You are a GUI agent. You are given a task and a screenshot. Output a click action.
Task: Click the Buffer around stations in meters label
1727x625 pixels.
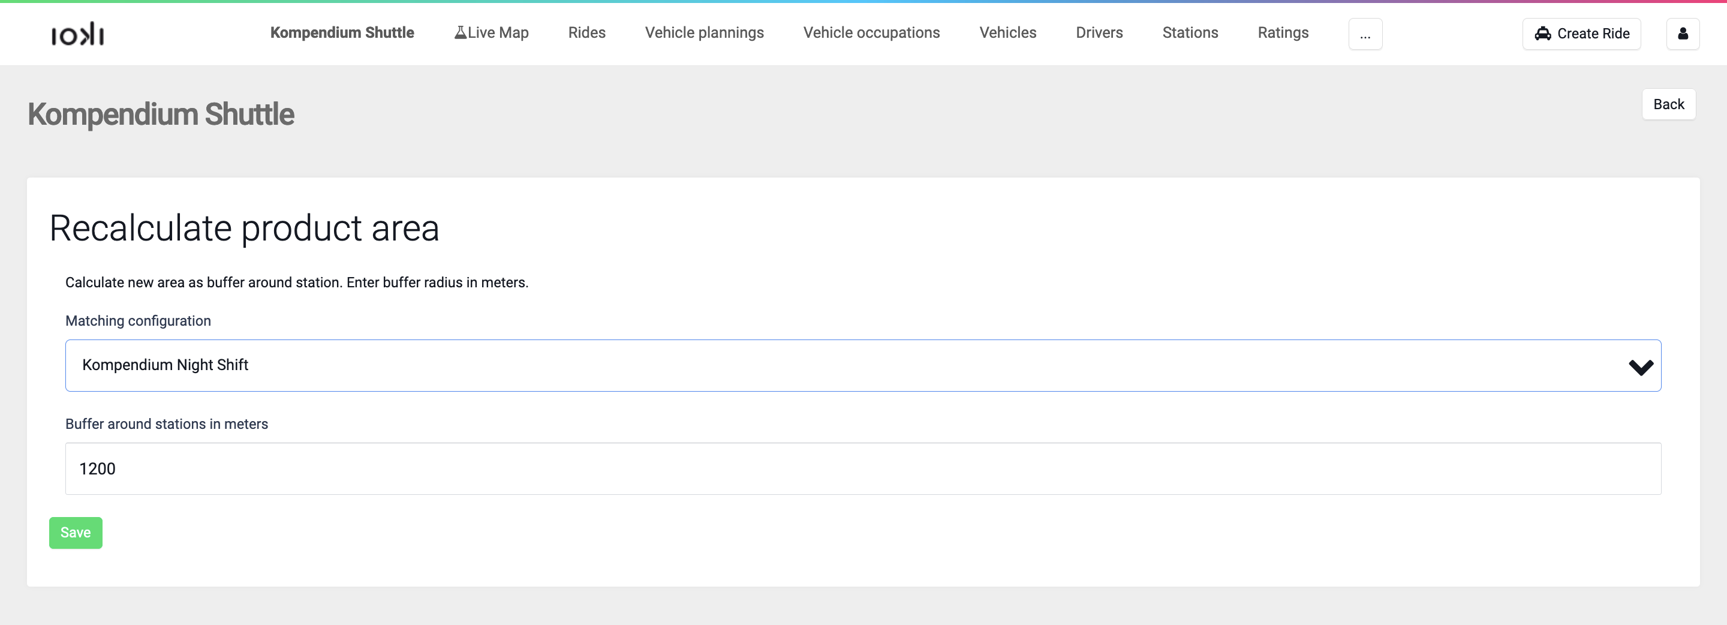point(166,424)
